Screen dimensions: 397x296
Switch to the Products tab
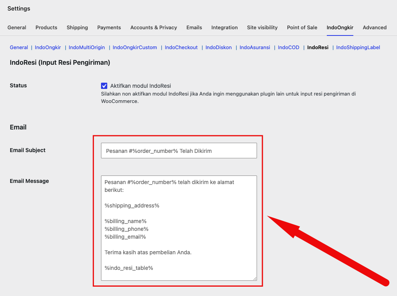click(46, 27)
